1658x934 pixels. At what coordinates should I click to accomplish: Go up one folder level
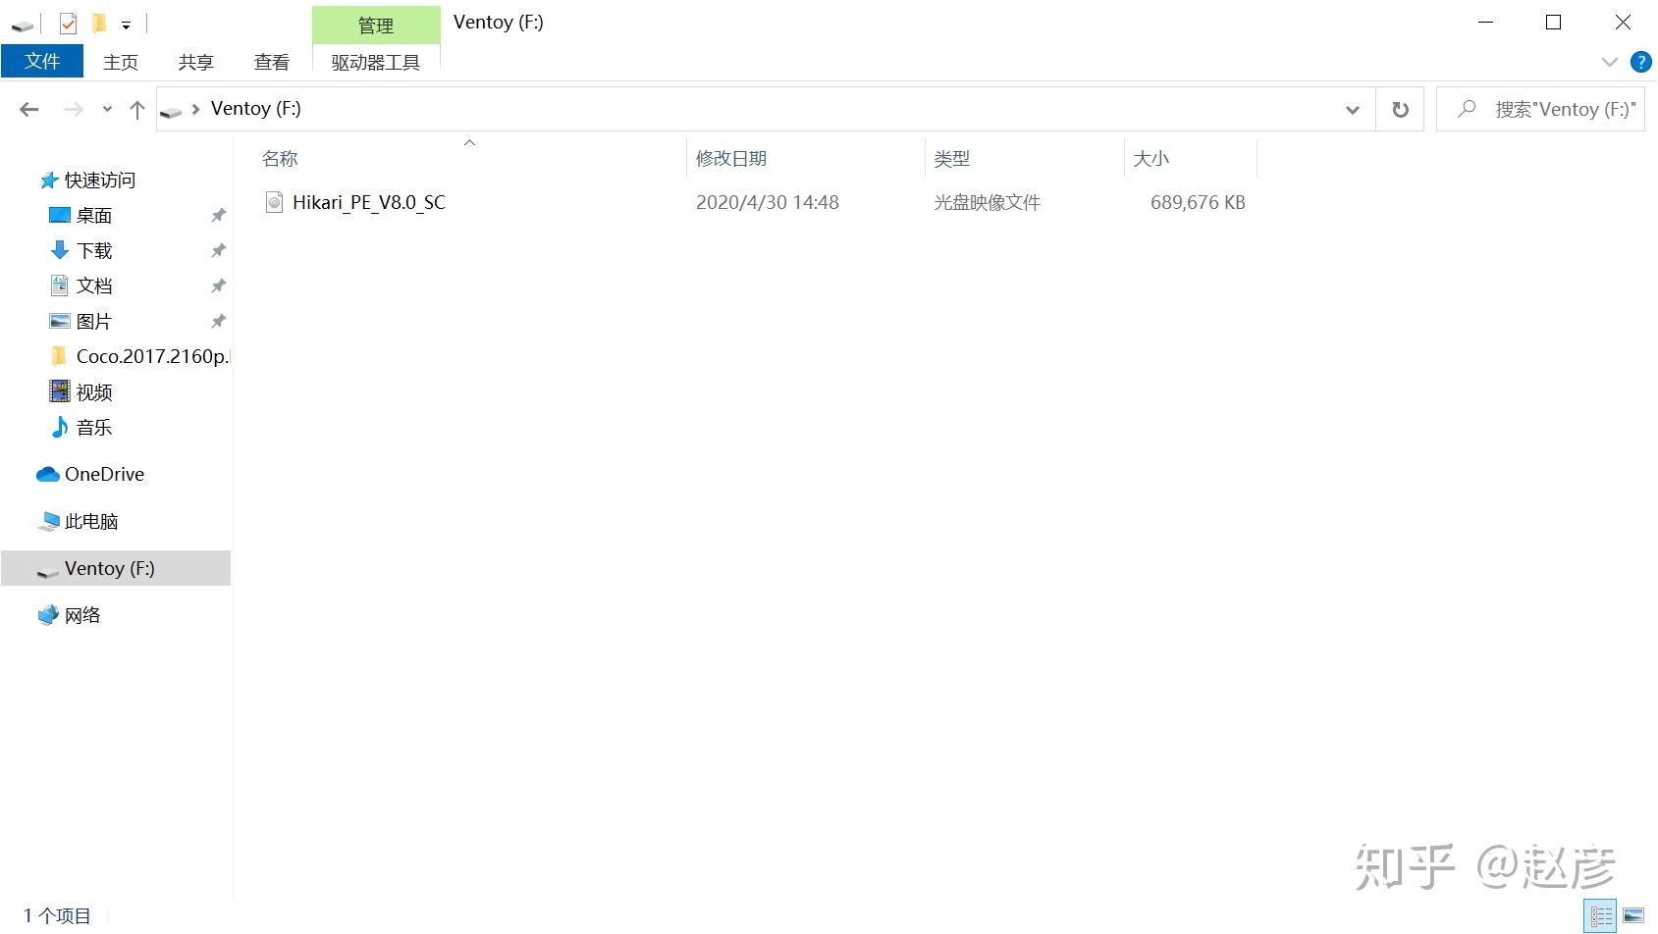coord(137,109)
